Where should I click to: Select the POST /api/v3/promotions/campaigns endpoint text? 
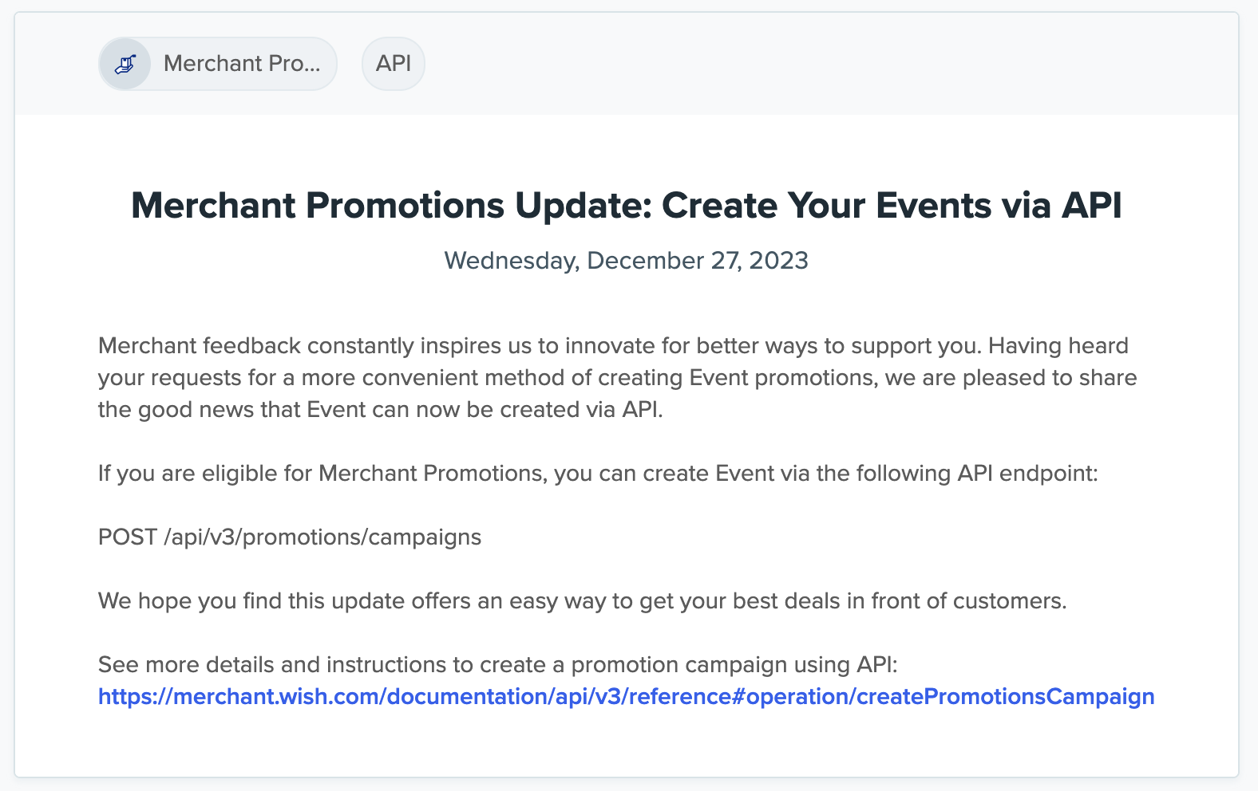289,537
